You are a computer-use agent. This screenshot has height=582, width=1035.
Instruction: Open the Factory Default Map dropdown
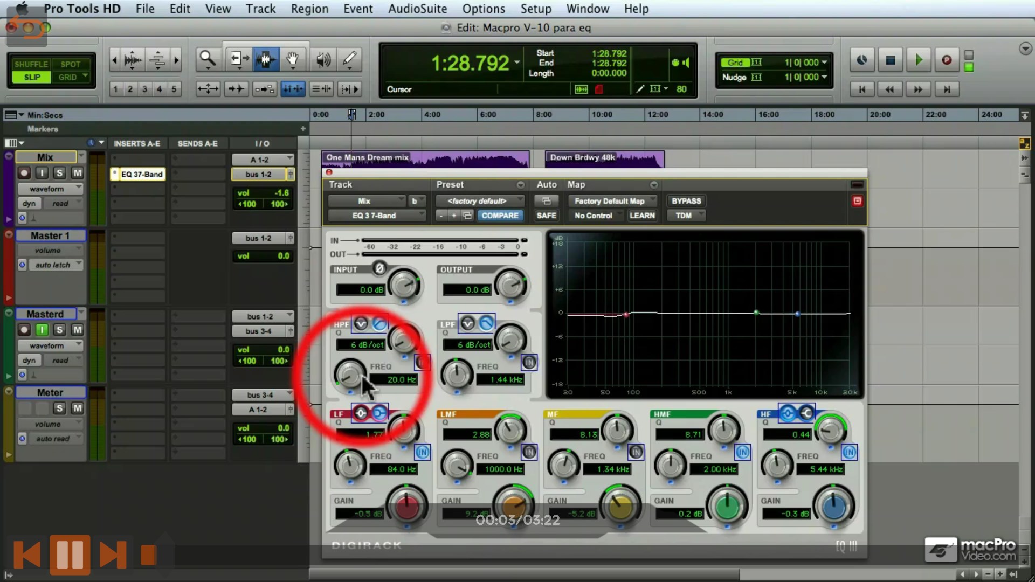612,200
